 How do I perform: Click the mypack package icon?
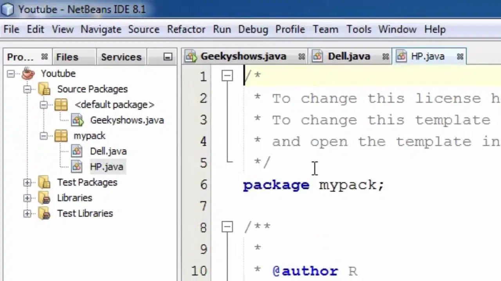[61, 136]
